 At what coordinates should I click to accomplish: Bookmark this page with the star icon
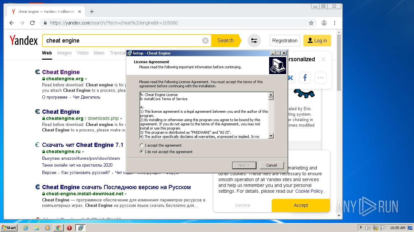coord(311,23)
